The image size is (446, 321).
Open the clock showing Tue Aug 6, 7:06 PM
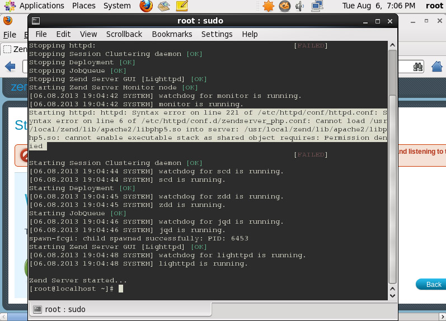point(379,6)
